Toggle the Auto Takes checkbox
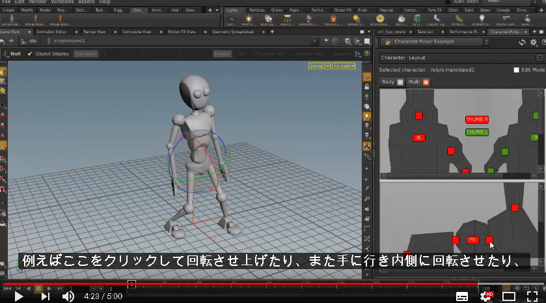This screenshot has height=303, width=546. 448,1
